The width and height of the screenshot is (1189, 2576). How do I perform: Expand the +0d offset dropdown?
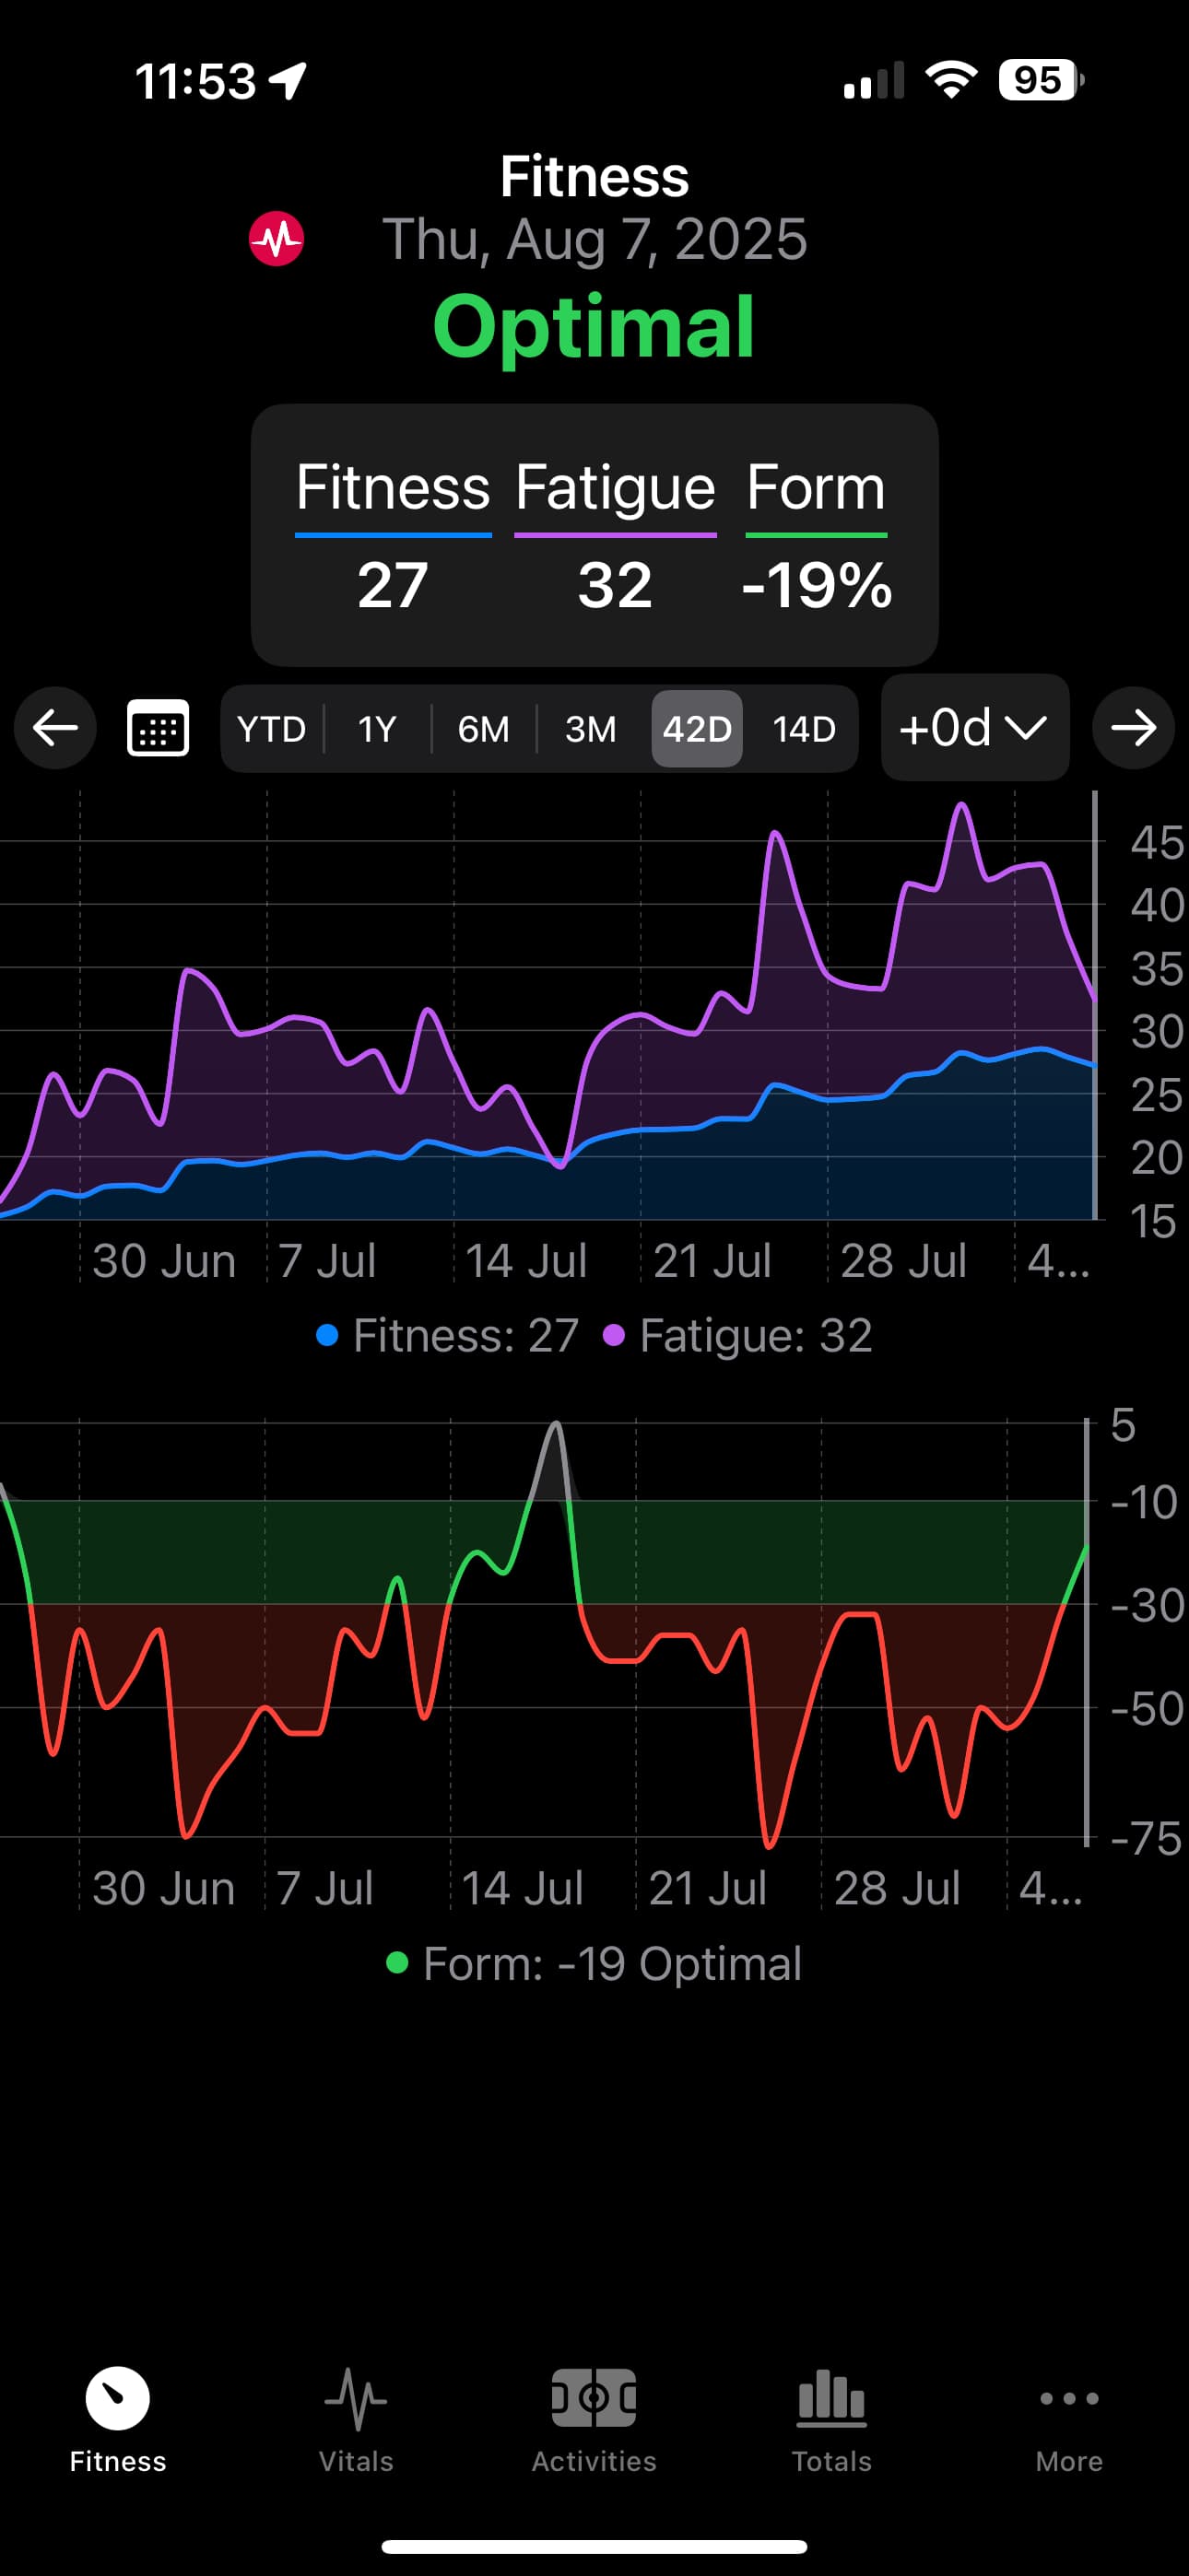pyautogui.click(x=974, y=728)
